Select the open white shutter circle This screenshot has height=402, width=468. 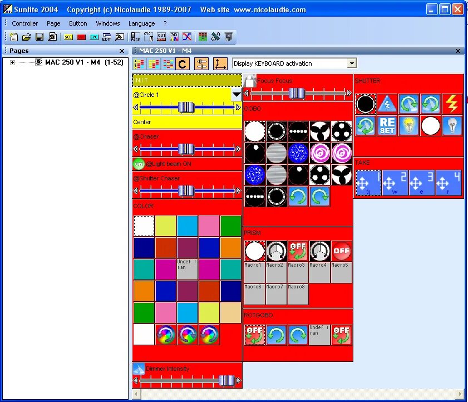point(430,126)
